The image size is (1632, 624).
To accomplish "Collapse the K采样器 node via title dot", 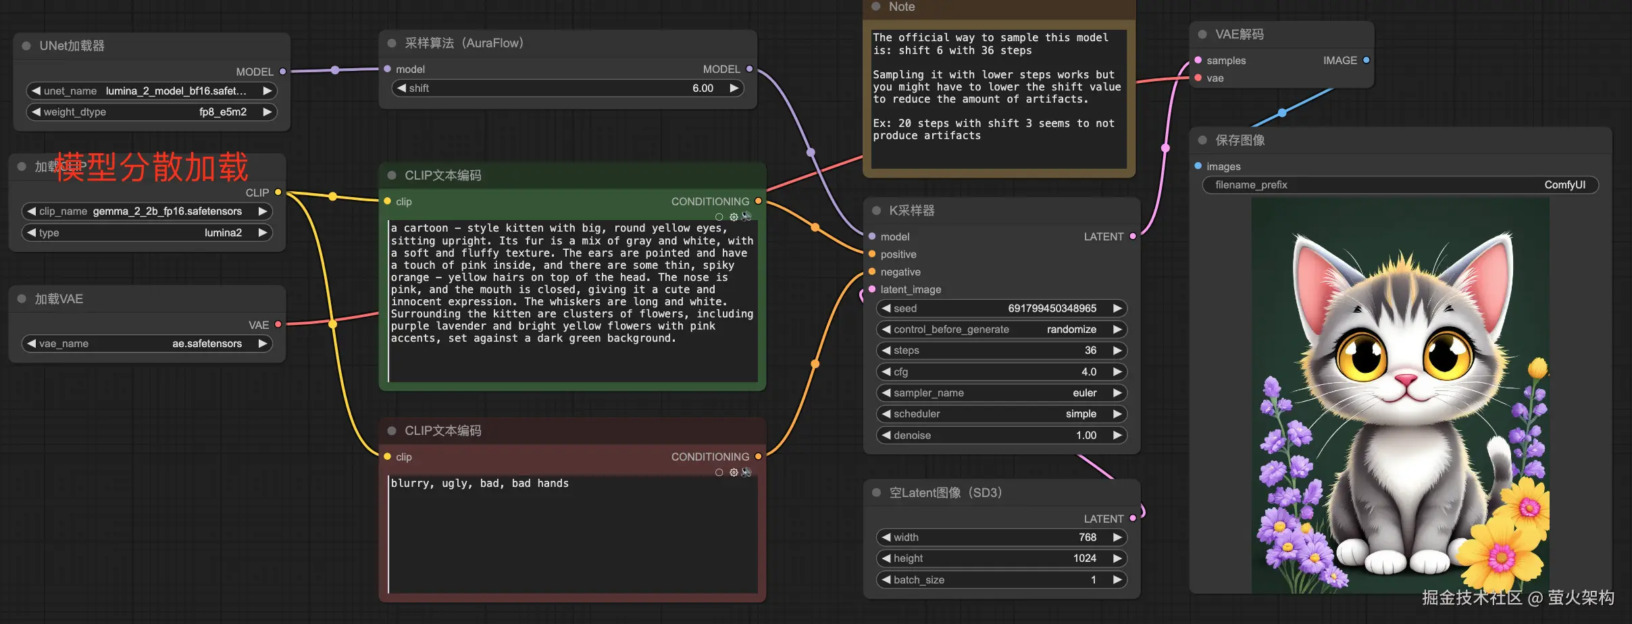I will [876, 211].
